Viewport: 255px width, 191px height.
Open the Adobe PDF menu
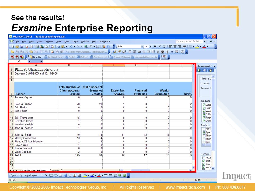[x=105, y=42]
